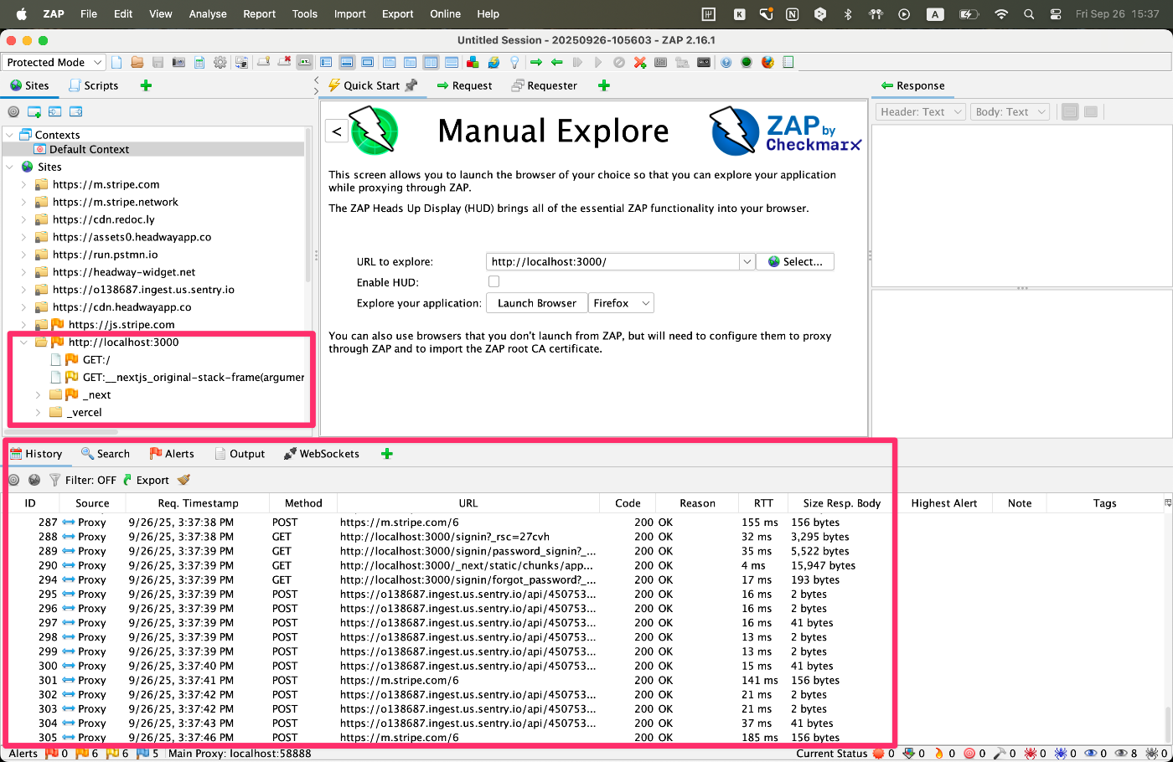This screenshot has height=762, width=1173.
Task: Click the blue help question mark icon
Action: [x=726, y=62]
